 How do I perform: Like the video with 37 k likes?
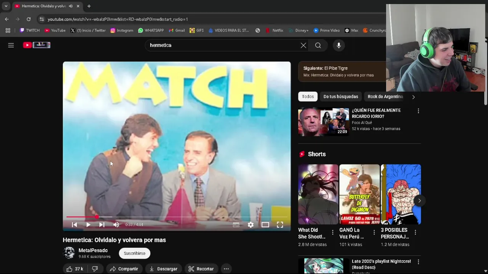pos(75,269)
